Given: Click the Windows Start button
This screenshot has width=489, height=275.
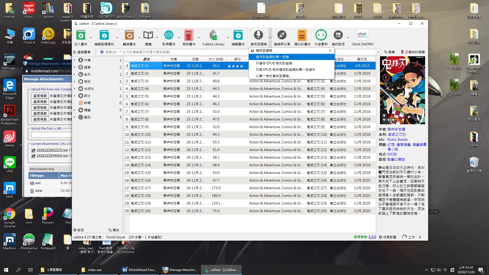Looking at the screenshot, I should 6,270.
